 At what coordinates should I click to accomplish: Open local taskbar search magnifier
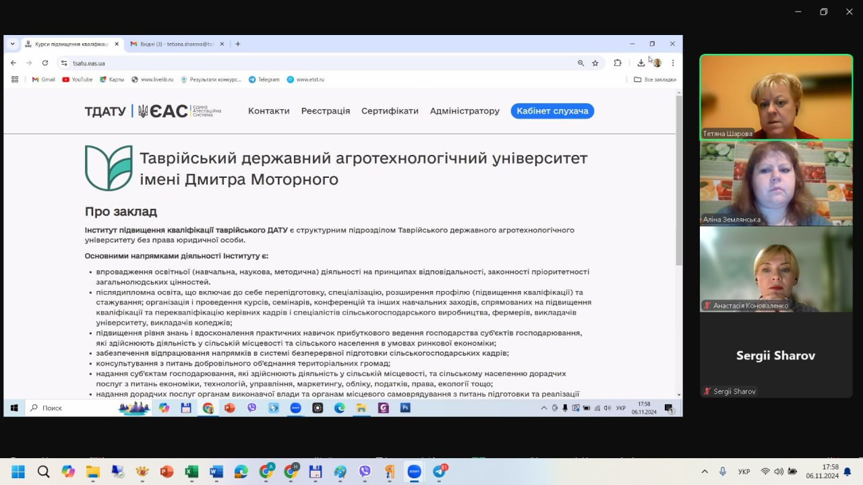[x=43, y=472]
